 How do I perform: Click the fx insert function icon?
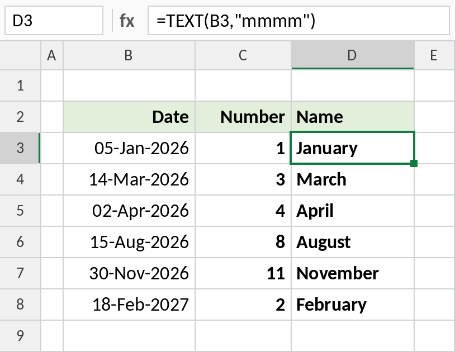pos(127,21)
